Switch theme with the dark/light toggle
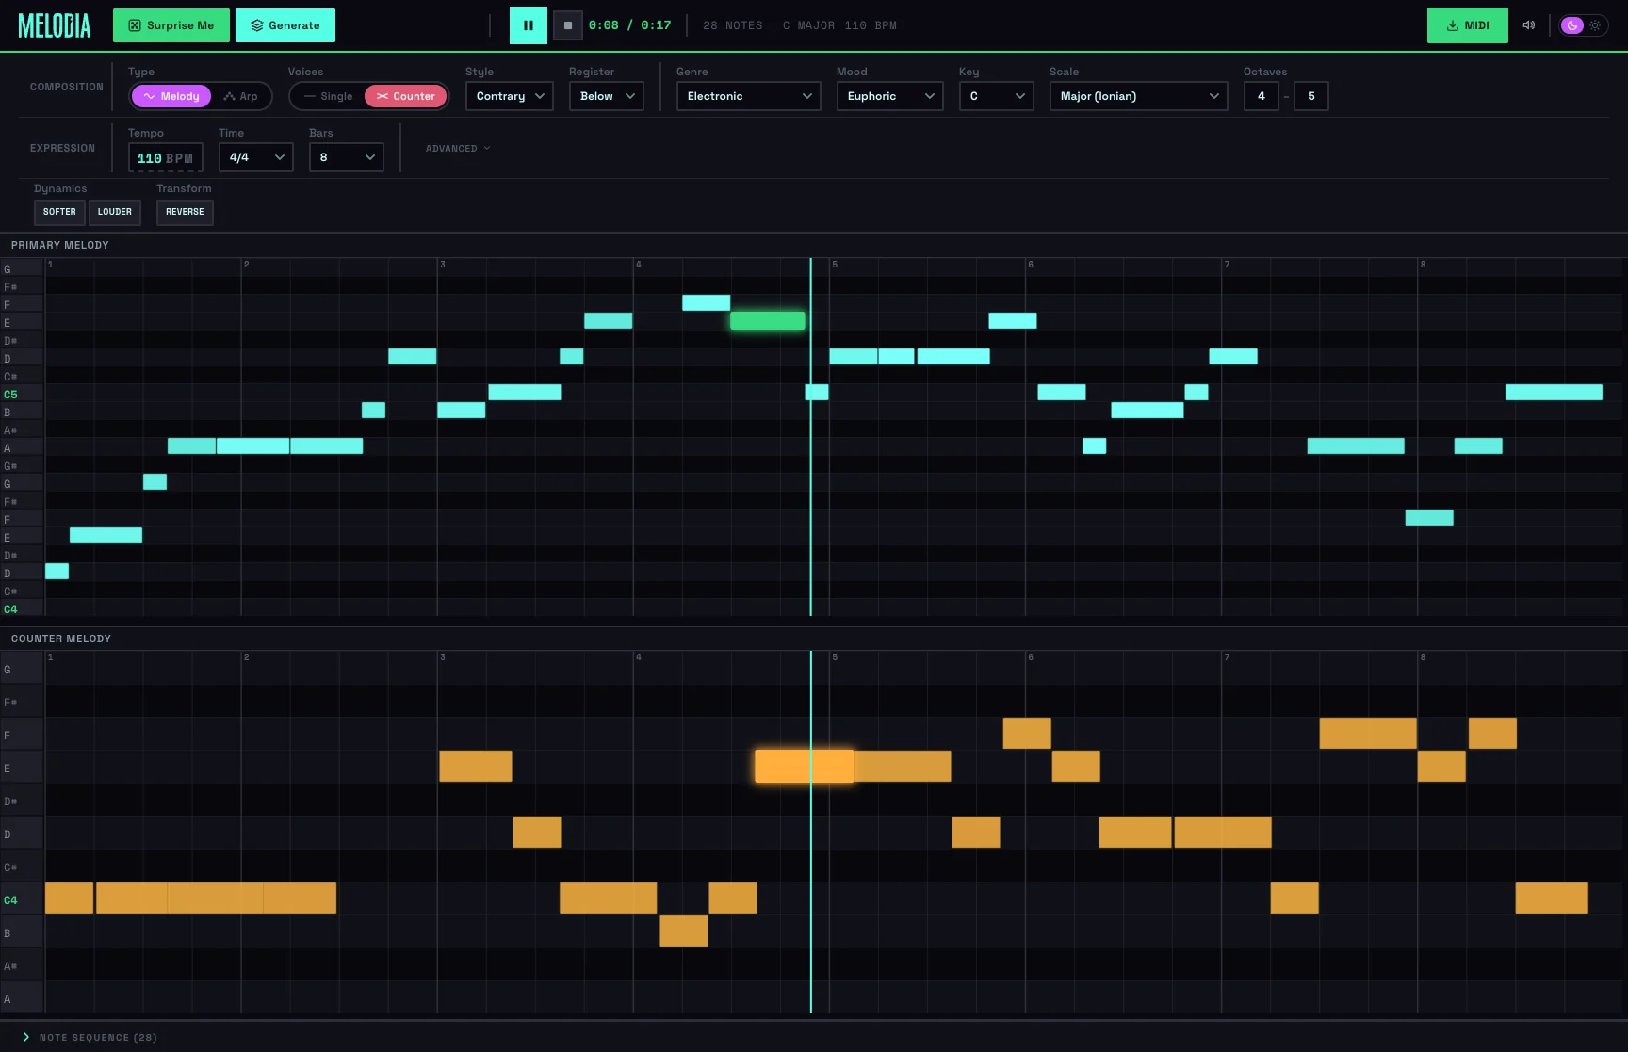This screenshot has width=1628, height=1052. [1584, 25]
